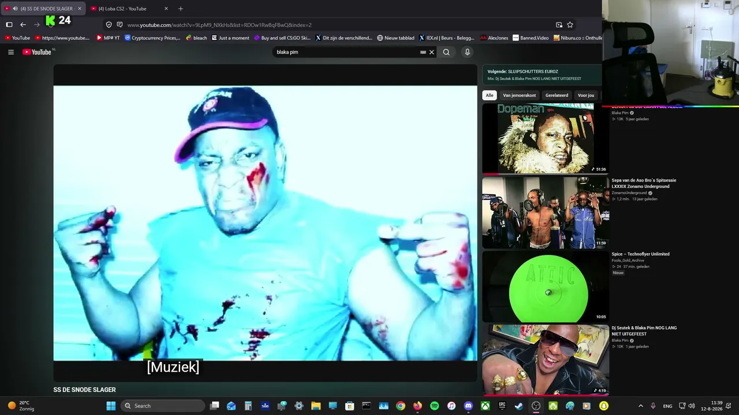The image size is (739, 415).
Task: Open the green ATTIC record thumbnail
Action: tap(546, 286)
